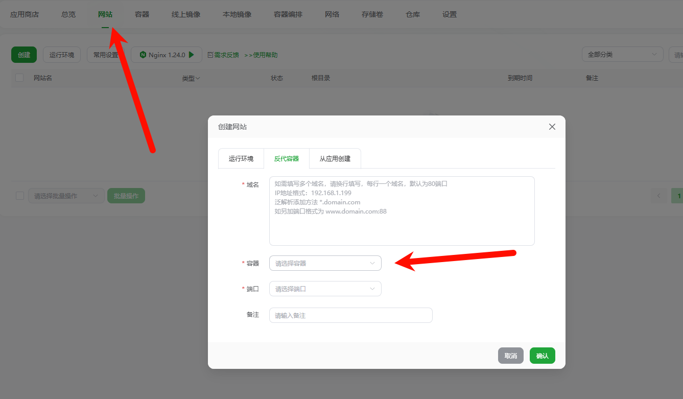The image size is (683, 399).
Task: Open the 本地镜像 navigation tab
Action: (237, 14)
